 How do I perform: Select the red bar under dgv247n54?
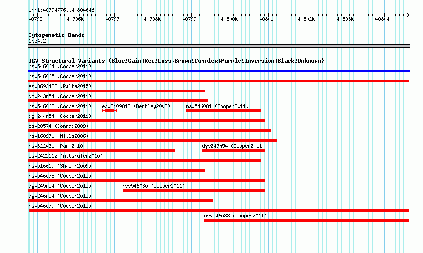[x=234, y=151]
